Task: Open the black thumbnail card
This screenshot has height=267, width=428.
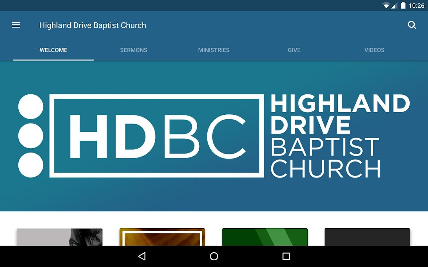Action: [x=367, y=237]
